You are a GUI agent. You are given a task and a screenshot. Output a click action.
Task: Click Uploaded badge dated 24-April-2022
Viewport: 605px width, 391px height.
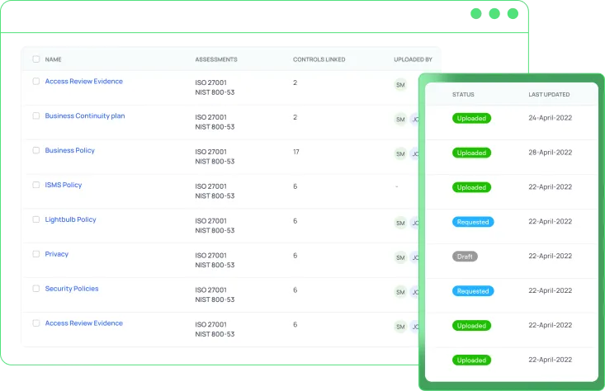pyautogui.click(x=471, y=118)
